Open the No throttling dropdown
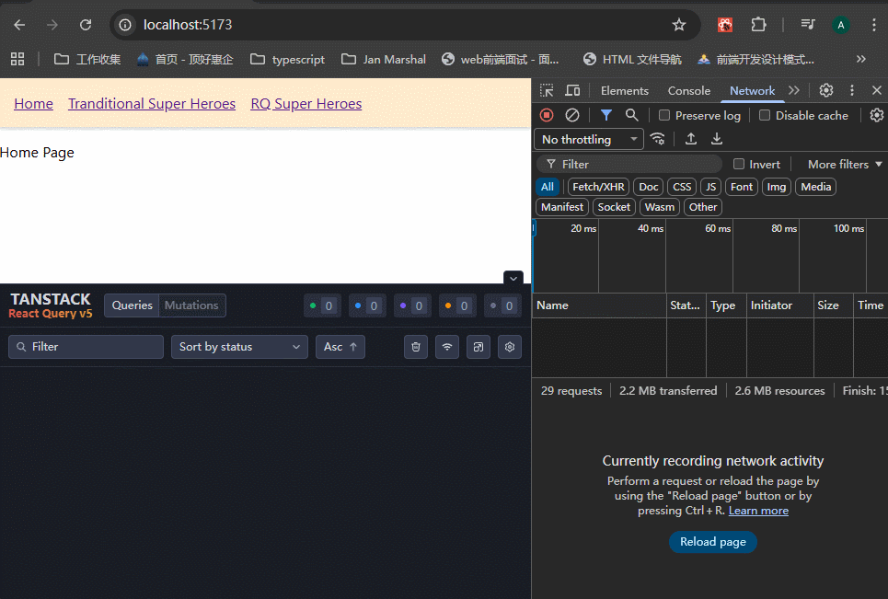The height and width of the screenshot is (599, 888). tap(589, 139)
